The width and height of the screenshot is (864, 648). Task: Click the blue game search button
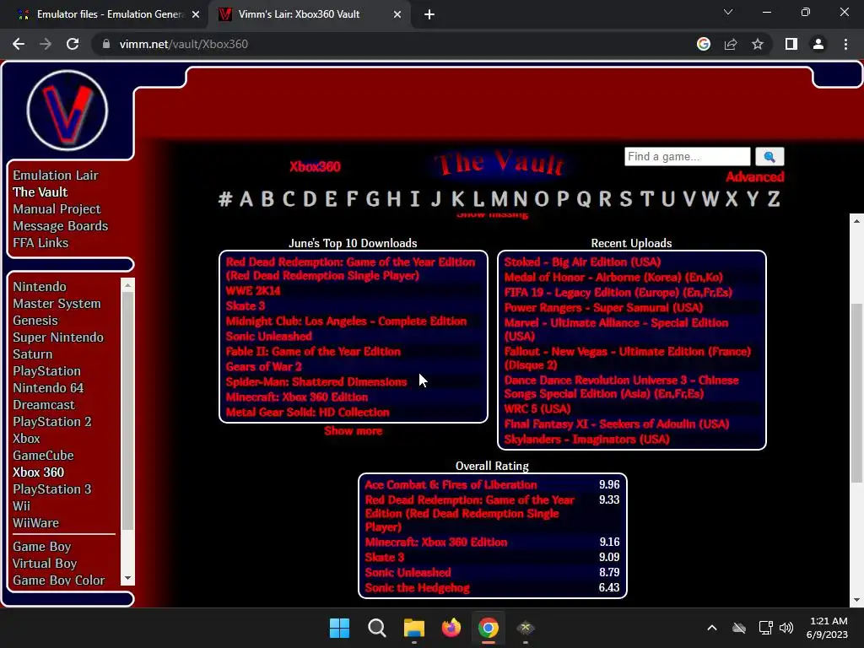(769, 157)
